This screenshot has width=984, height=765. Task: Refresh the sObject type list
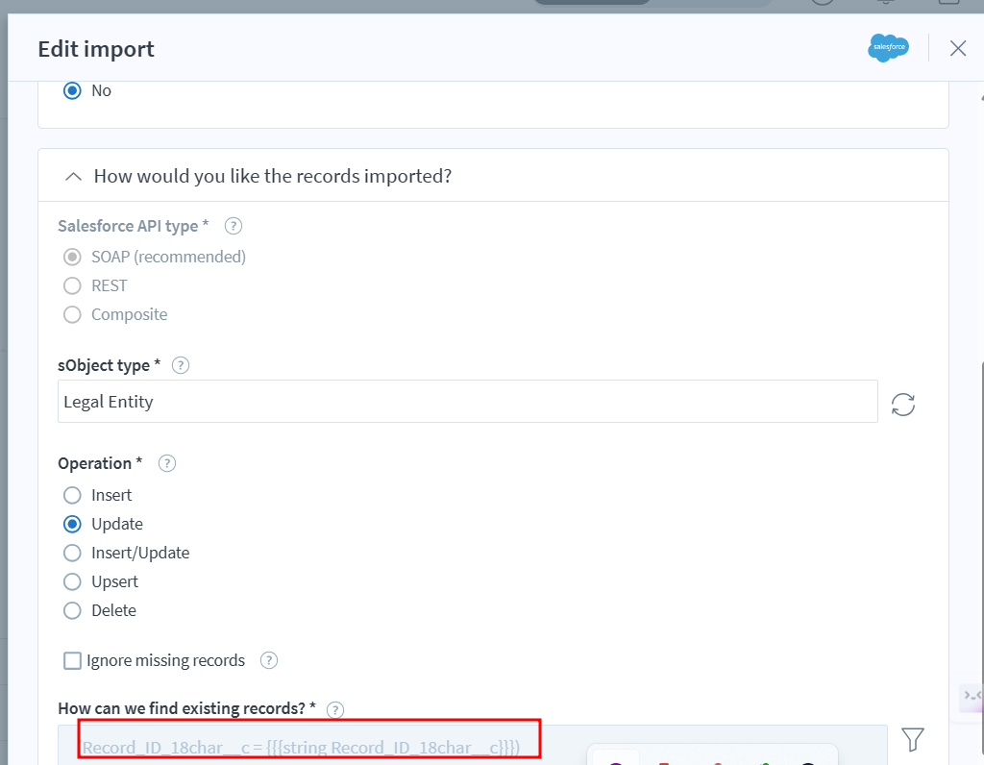[x=903, y=404]
